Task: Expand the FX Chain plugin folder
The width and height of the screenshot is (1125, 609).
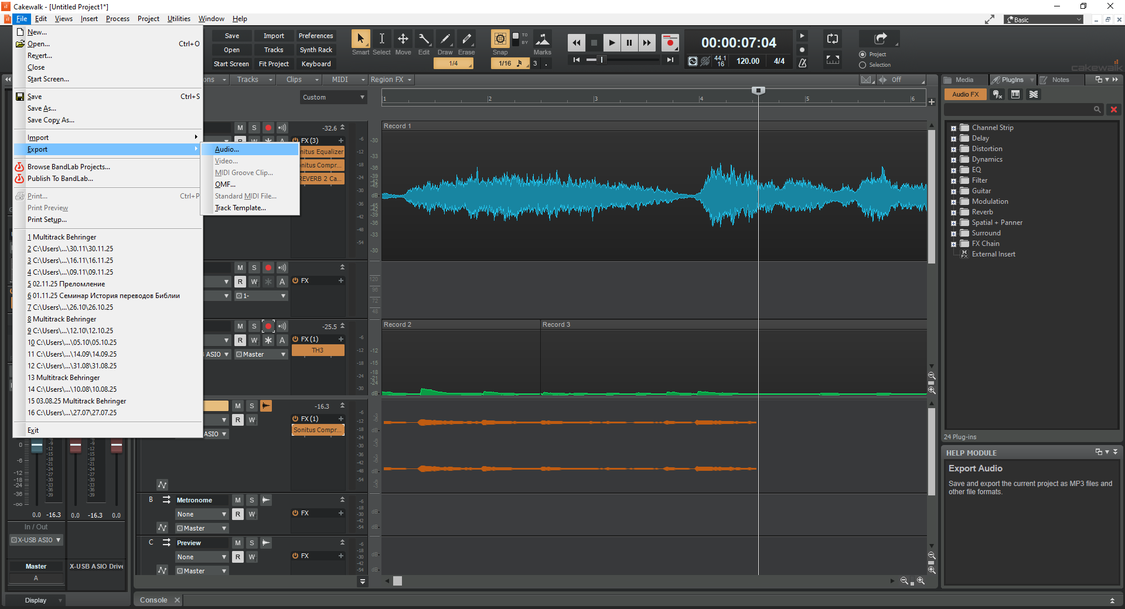Action: tap(953, 244)
